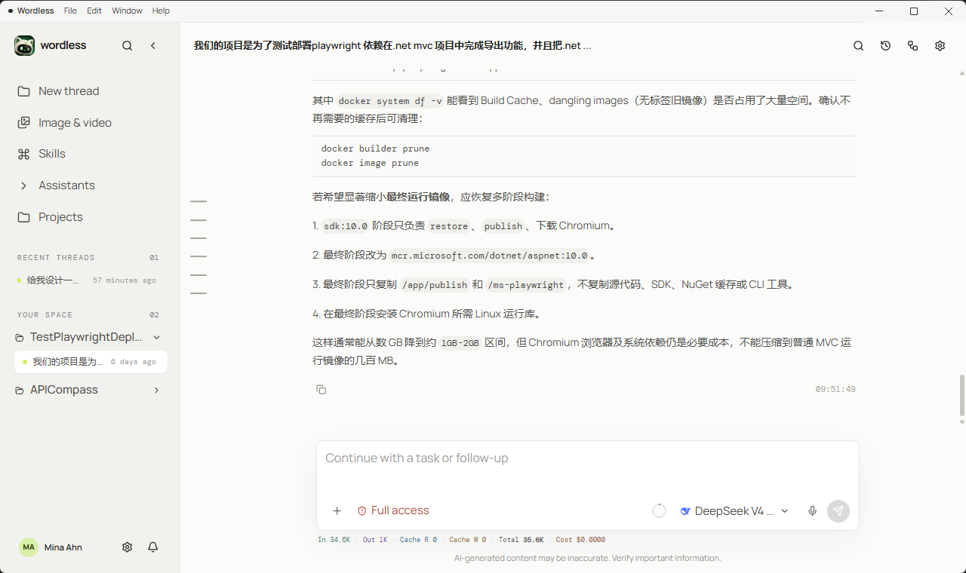The height and width of the screenshot is (573, 966).
Task: Click the 'mcr.microsoft.com/dotnet/aspnet:10.0' code snippet
Action: 490,256
